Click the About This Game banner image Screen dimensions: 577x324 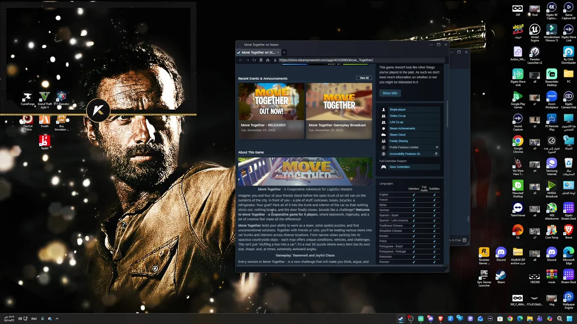[305, 171]
